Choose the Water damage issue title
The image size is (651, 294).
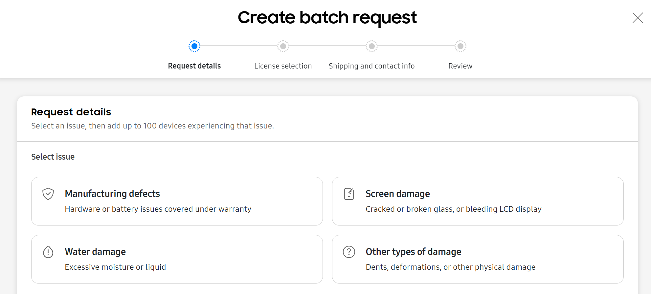95,252
